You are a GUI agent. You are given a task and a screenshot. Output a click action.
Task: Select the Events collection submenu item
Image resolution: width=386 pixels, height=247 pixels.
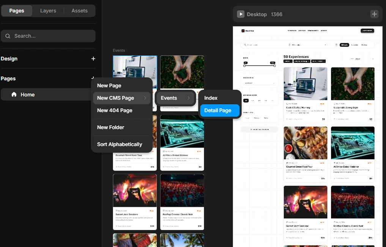tap(175, 98)
